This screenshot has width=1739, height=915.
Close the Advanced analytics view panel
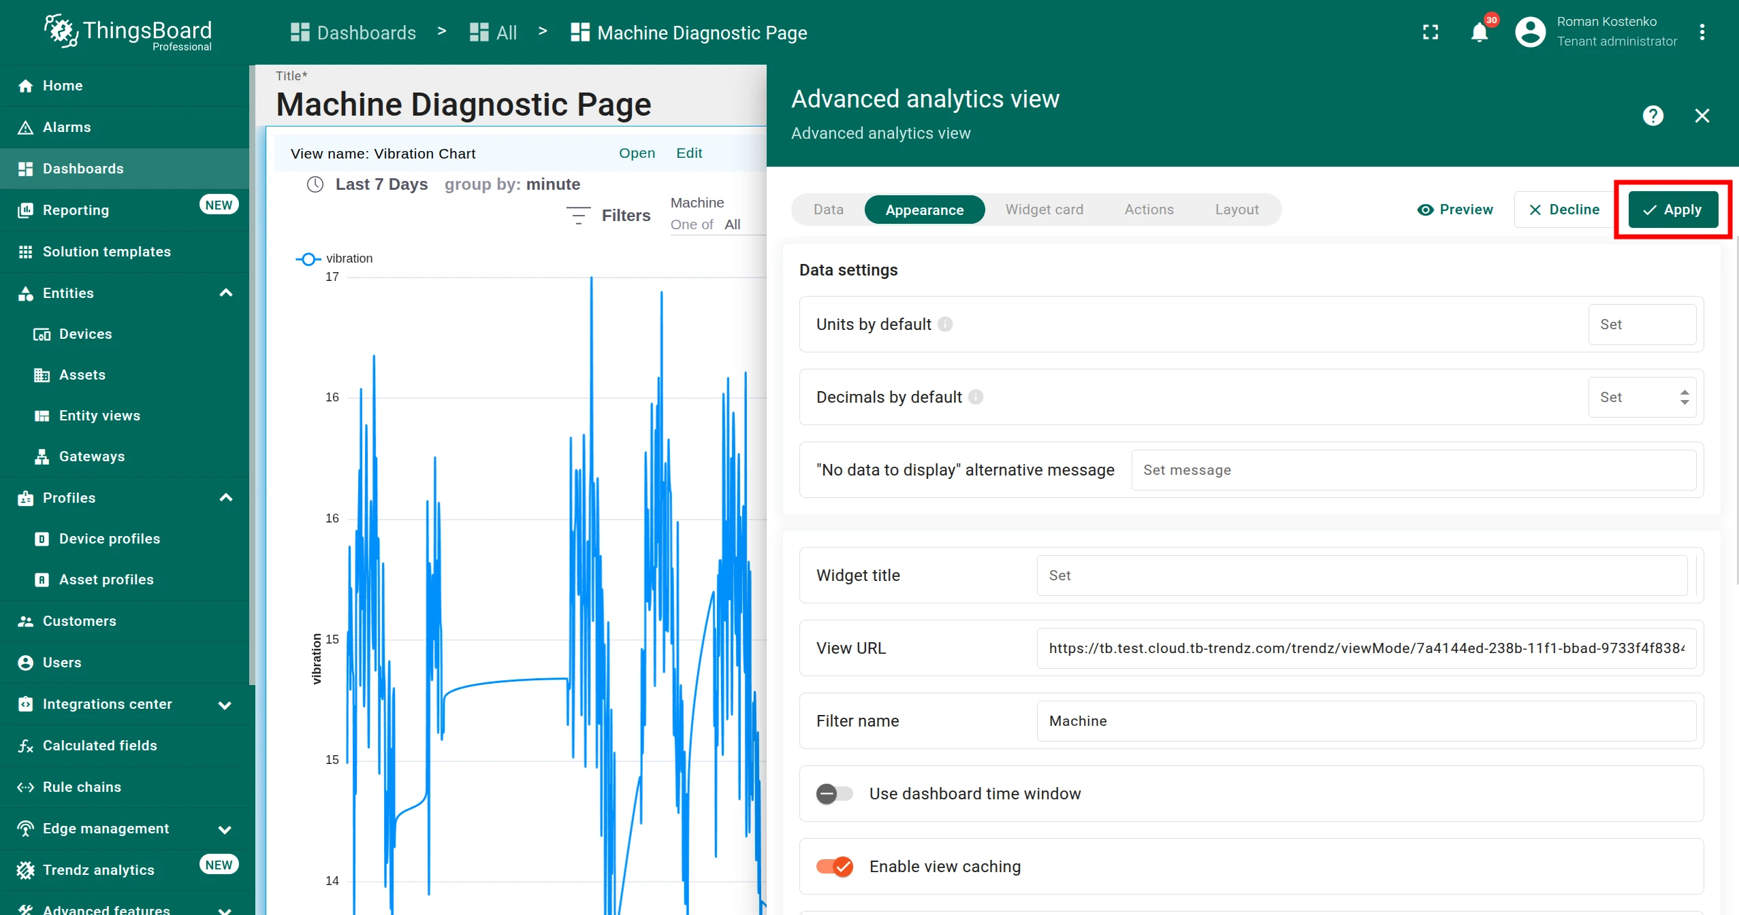[x=1702, y=116]
